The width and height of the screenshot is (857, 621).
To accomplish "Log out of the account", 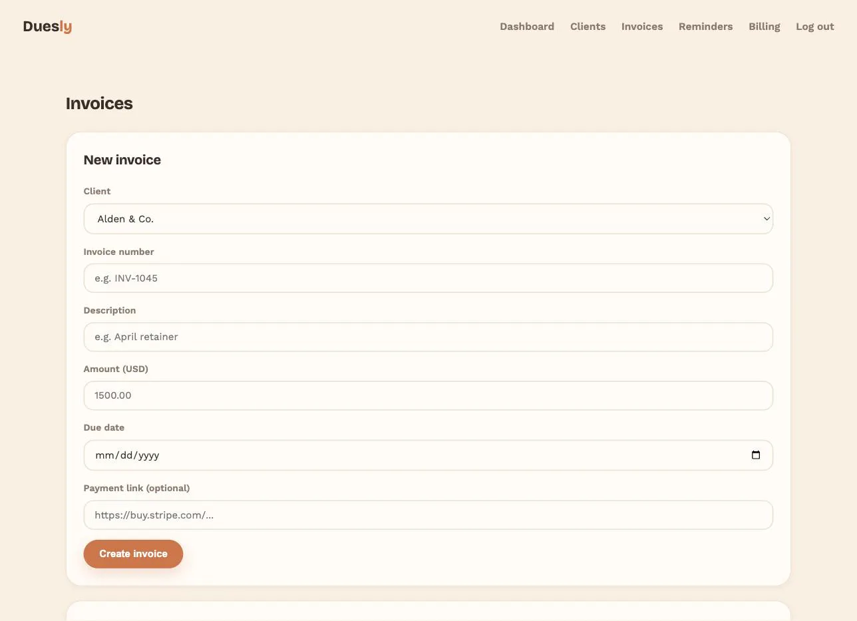I will tap(814, 27).
